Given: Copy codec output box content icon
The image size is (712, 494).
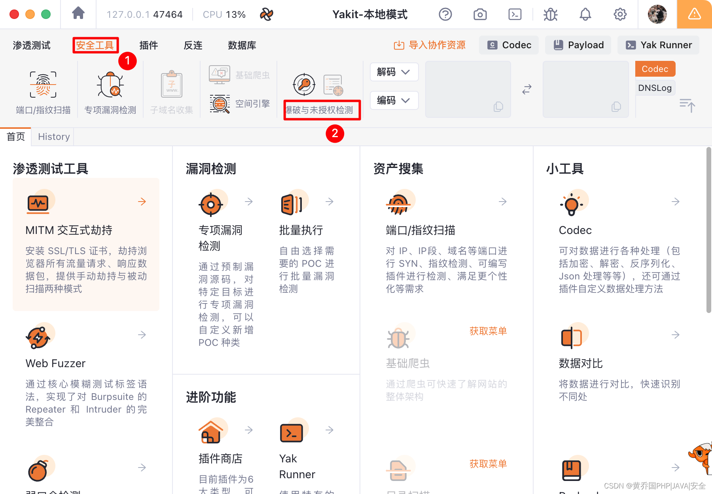Looking at the screenshot, I should click(x=616, y=106).
